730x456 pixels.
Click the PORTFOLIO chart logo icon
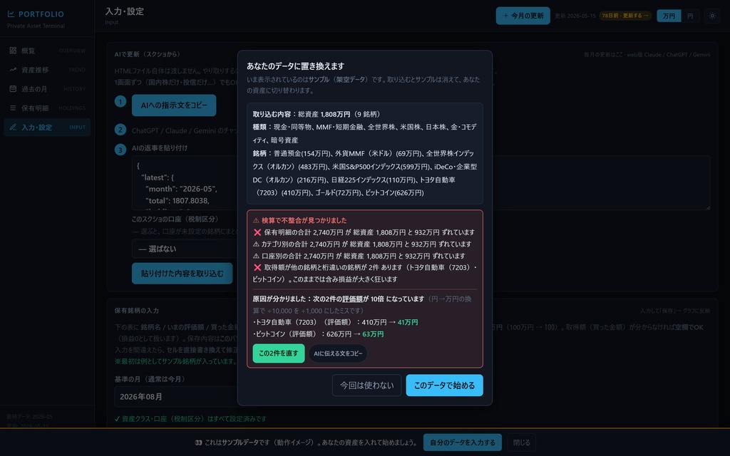11,14
